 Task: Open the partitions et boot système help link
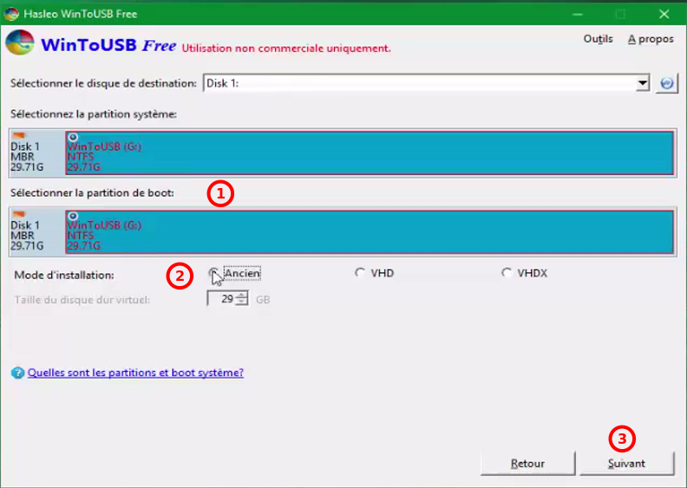point(135,373)
